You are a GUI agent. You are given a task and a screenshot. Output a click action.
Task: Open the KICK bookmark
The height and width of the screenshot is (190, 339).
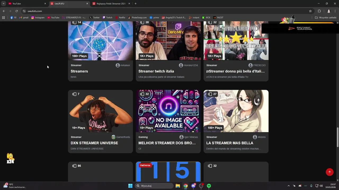point(206,18)
